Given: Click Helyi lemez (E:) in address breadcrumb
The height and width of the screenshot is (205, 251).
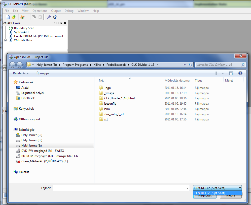Looking at the screenshot, I should [47, 64].
